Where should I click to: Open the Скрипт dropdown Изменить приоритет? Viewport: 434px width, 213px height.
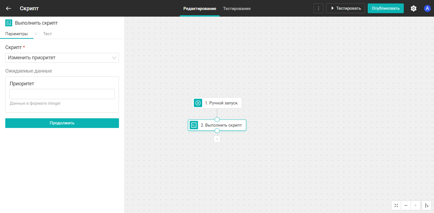(62, 58)
